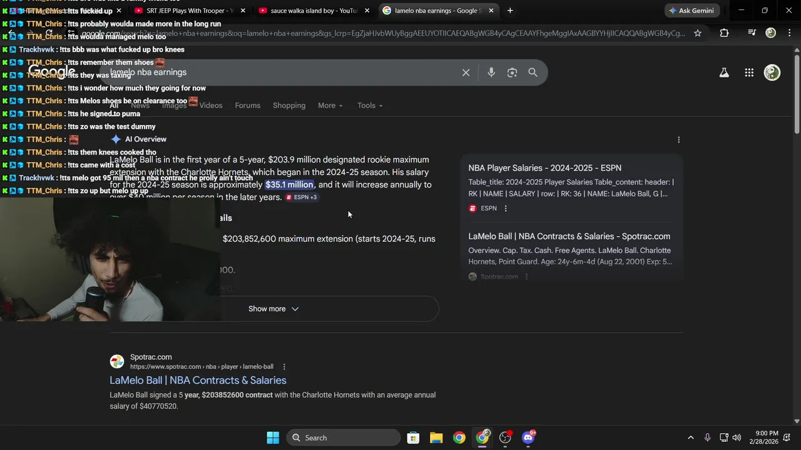The image size is (801, 450).
Task: Open Discord from the taskbar
Action: 529,437
